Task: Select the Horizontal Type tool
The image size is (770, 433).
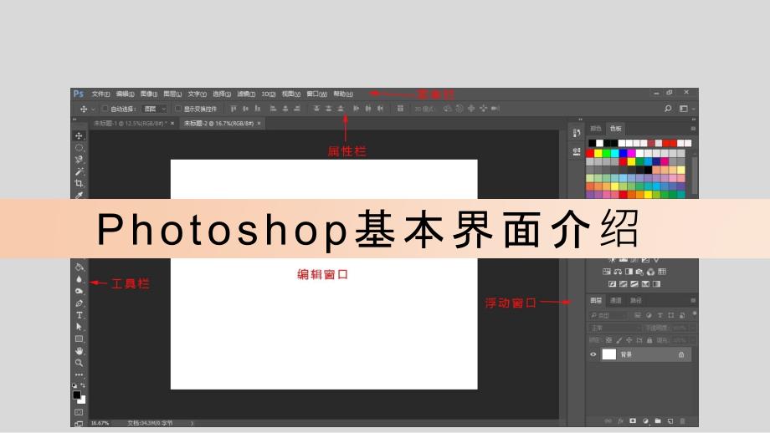Action: click(79, 315)
